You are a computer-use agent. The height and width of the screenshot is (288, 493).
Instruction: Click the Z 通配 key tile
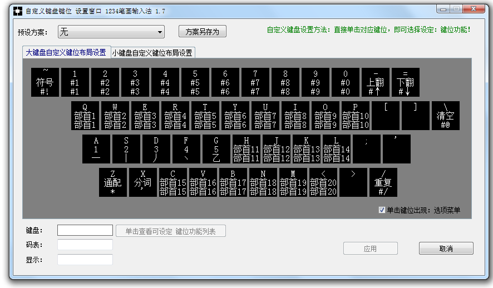click(113, 182)
